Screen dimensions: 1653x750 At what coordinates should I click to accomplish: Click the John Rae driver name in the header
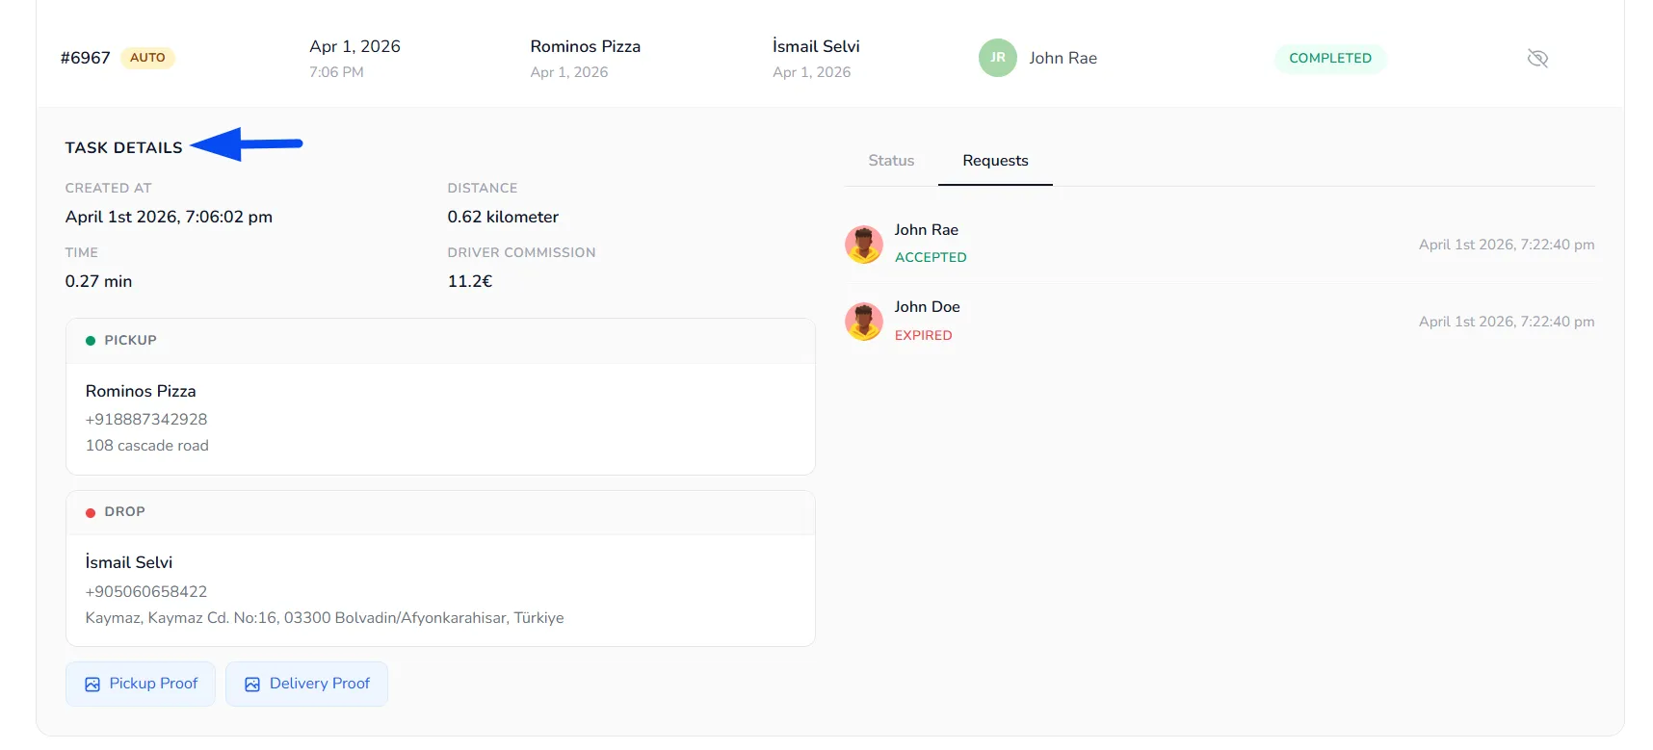click(x=1063, y=58)
